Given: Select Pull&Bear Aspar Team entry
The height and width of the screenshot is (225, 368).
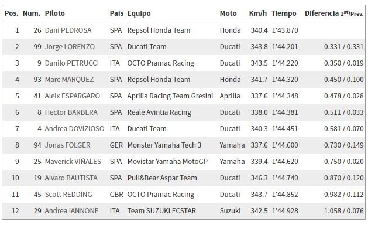Looking at the screenshot, I should pos(162,178).
